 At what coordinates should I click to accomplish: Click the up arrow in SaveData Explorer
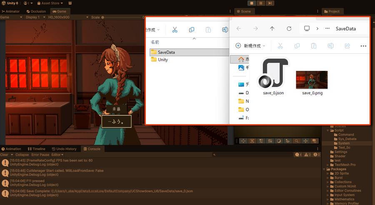[x=272, y=29]
